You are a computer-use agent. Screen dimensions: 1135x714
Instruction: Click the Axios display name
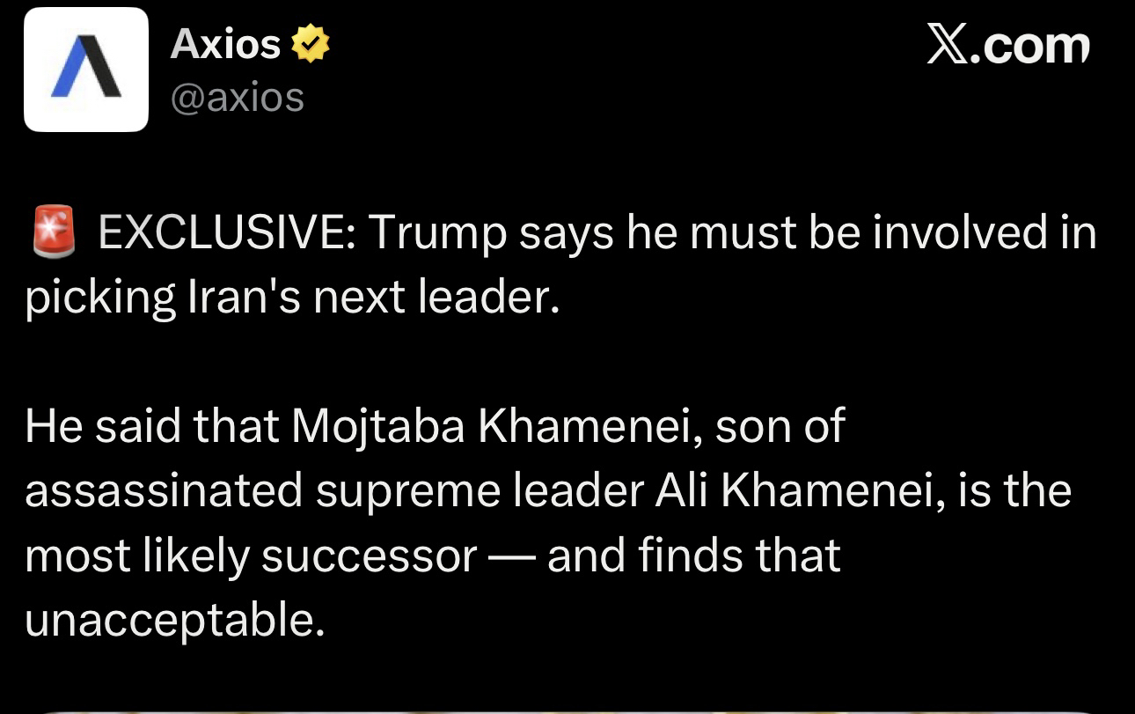[x=225, y=45]
